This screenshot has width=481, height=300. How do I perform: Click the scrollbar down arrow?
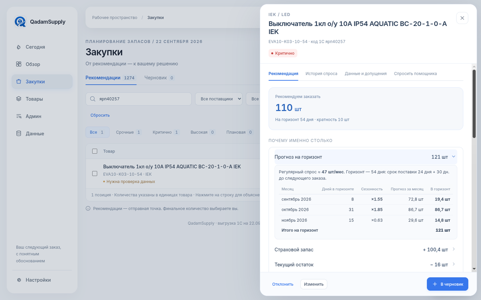coord(474,268)
